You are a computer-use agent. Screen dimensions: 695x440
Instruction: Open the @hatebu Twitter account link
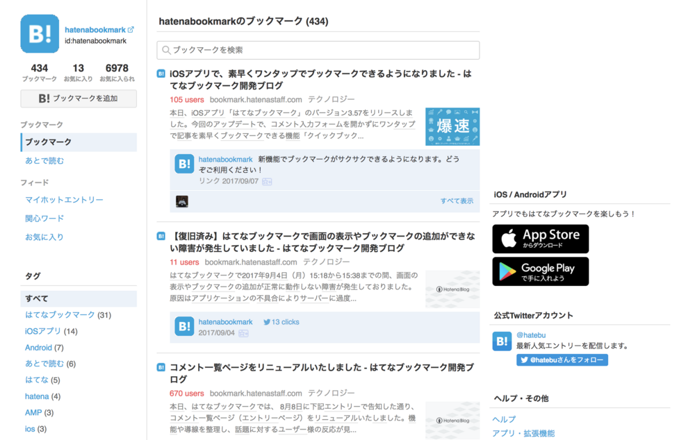(x=531, y=335)
